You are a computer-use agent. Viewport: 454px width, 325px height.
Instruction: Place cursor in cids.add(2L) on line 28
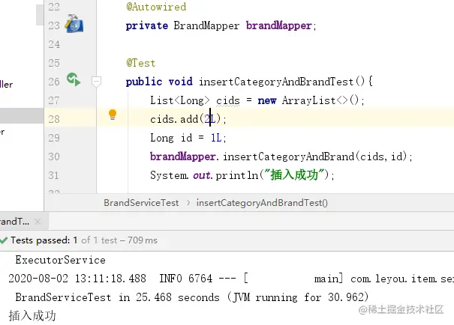click(188, 119)
